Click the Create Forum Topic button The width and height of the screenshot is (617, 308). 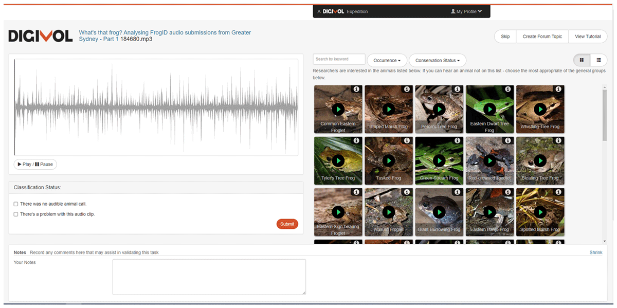click(x=542, y=37)
